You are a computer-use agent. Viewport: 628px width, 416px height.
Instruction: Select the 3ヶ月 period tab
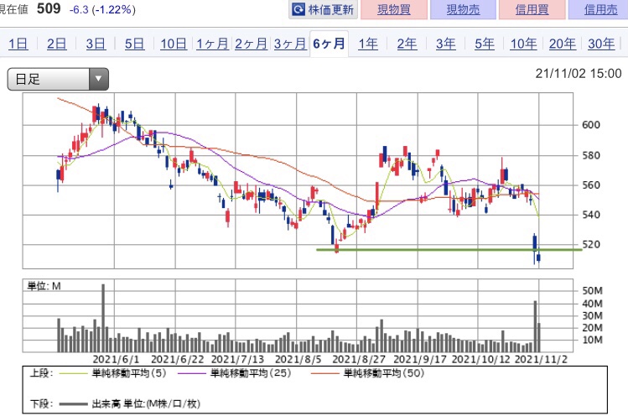[x=290, y=44]
